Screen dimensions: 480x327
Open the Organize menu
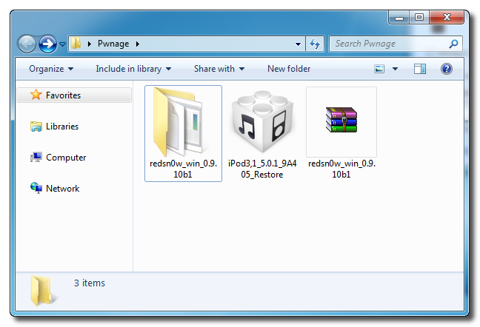(x=51, y=69)
